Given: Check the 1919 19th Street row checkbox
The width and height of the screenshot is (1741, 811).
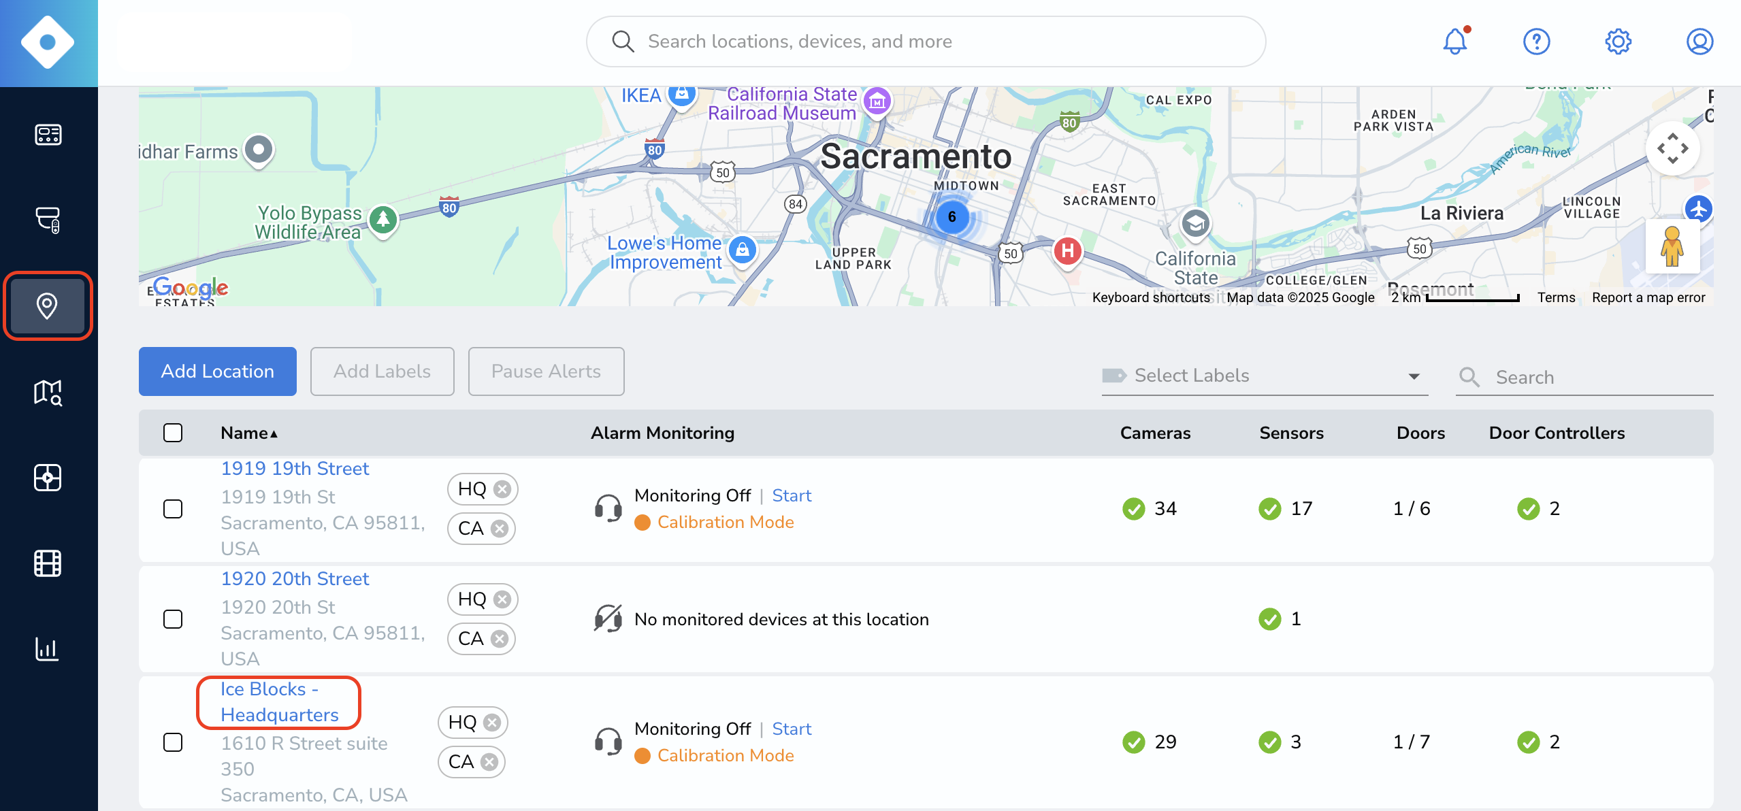Looking at the screenshot, I should coord(173,509).
